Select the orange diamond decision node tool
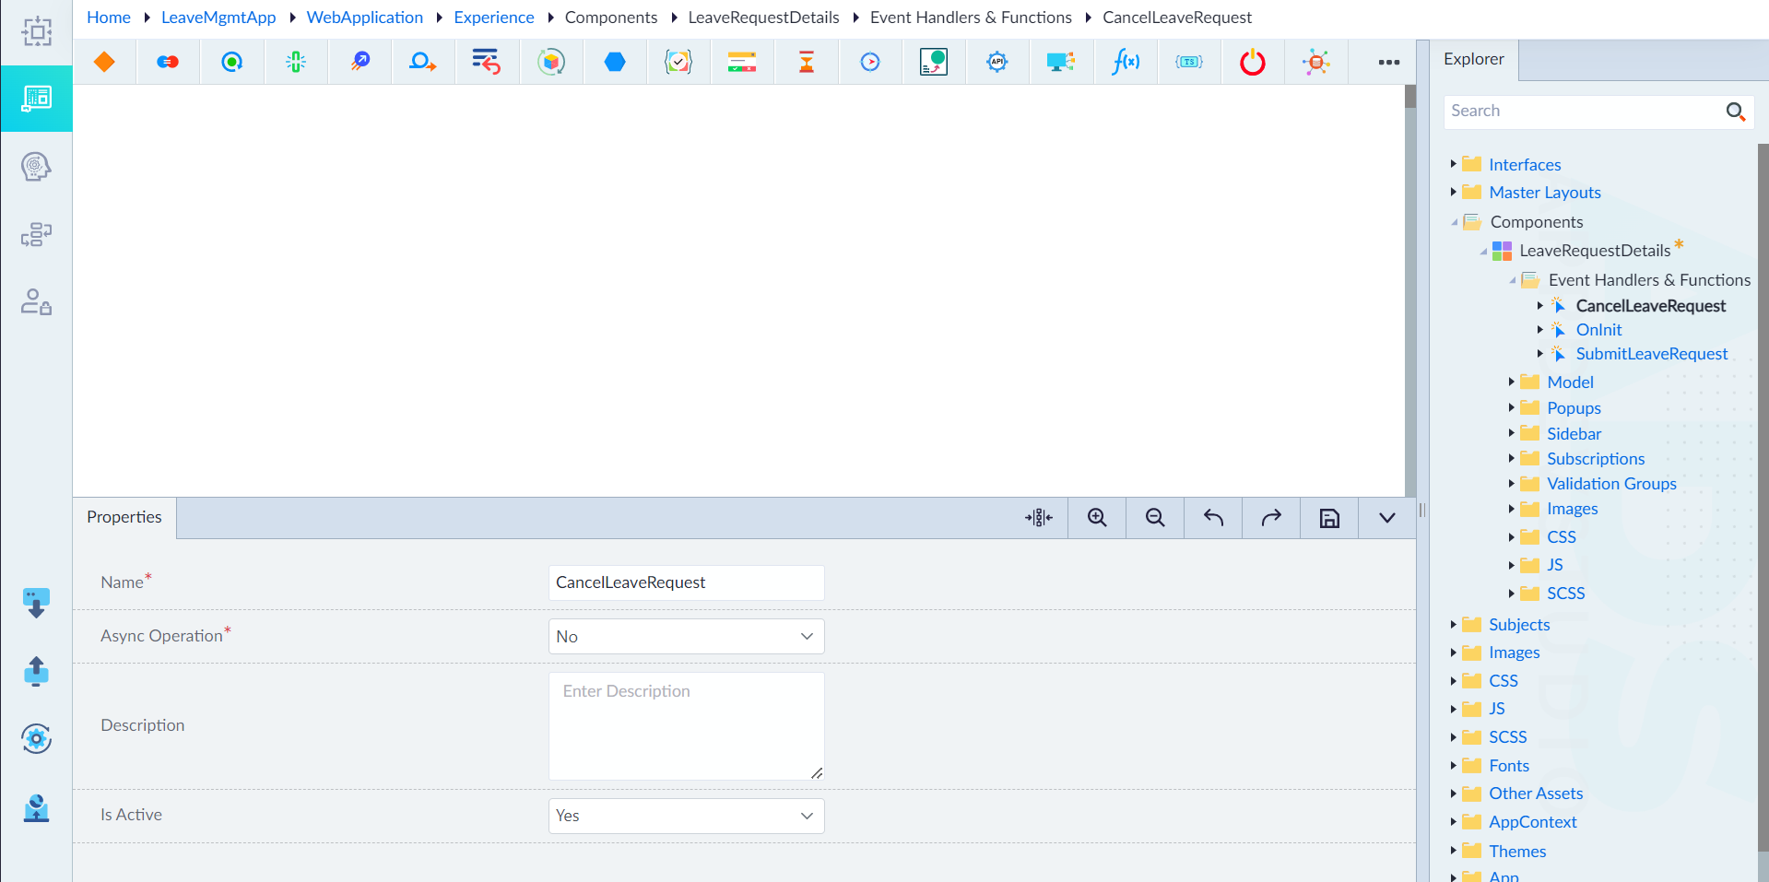Image resolution: width=1769 pixels, height=882 pixels. [104, 62]
